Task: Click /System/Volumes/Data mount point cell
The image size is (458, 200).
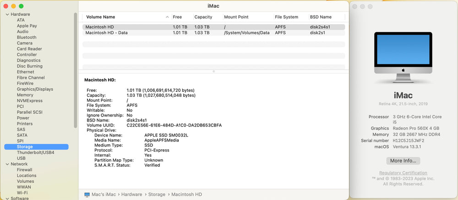Action: [x=247, y=32]
